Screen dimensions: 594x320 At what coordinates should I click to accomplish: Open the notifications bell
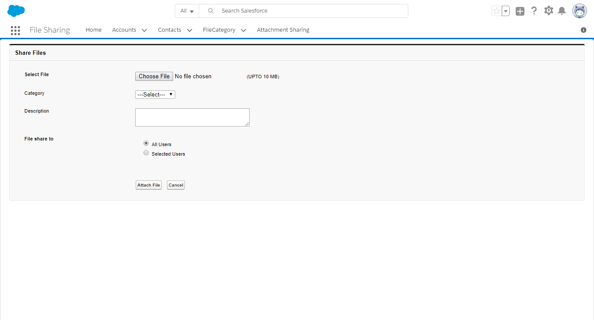point(562,11)
